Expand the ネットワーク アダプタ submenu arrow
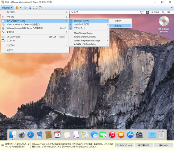Image resolution: width=174 pixels, height=150 pixels. click(x=107, y=25)
